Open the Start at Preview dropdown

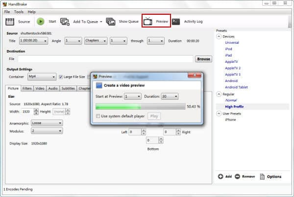[133, 96]
